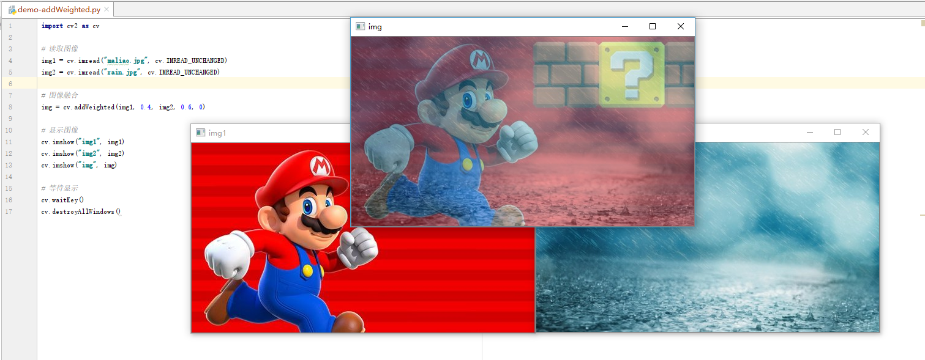Click the '# 图像融合' comment

(x=59, y=95)
